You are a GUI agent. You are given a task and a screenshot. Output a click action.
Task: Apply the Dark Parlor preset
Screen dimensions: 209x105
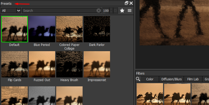click(97, 29)
